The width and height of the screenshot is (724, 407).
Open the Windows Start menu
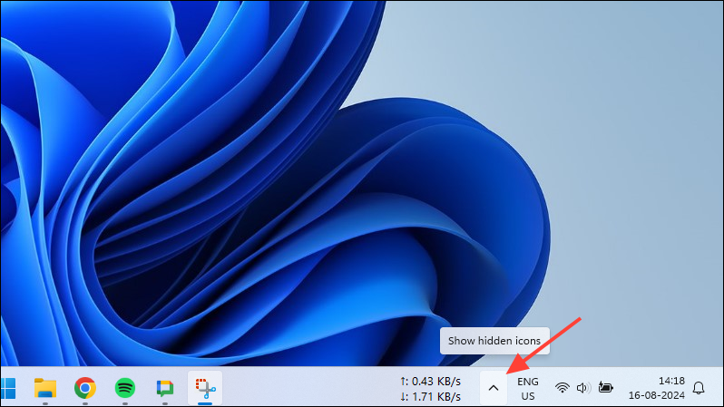tap(8, 388)
